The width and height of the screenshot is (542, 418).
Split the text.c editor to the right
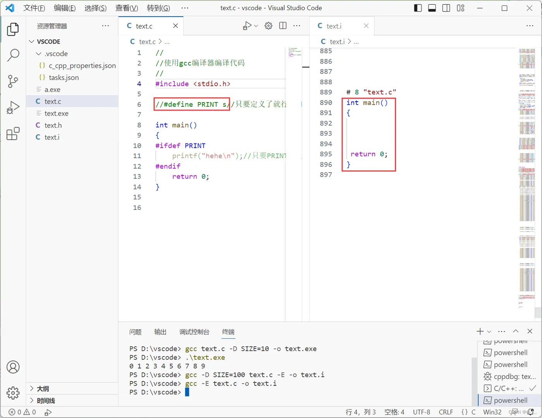[x=283, y=26]
